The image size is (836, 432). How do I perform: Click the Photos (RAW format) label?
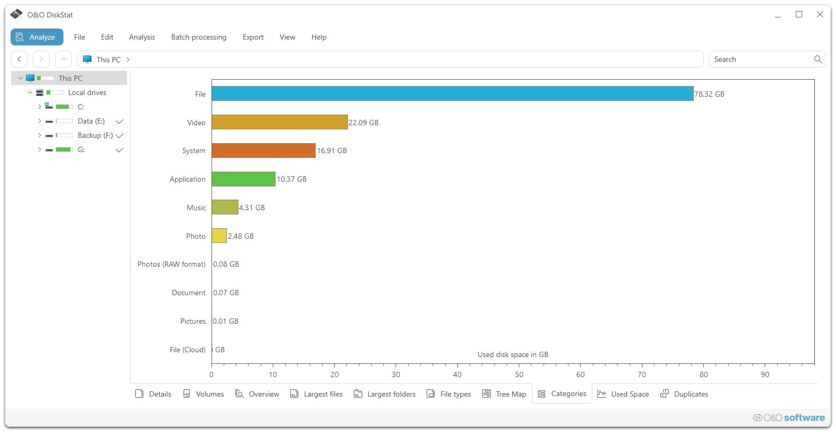[171, 264]
